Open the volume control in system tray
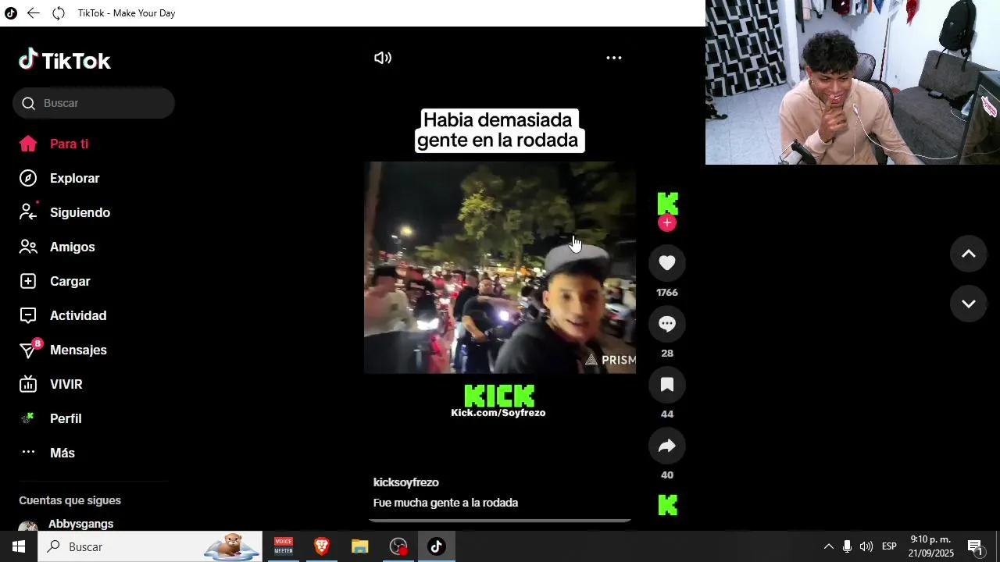Viewport: 1000px width, 562px height. tap(866, 546)
